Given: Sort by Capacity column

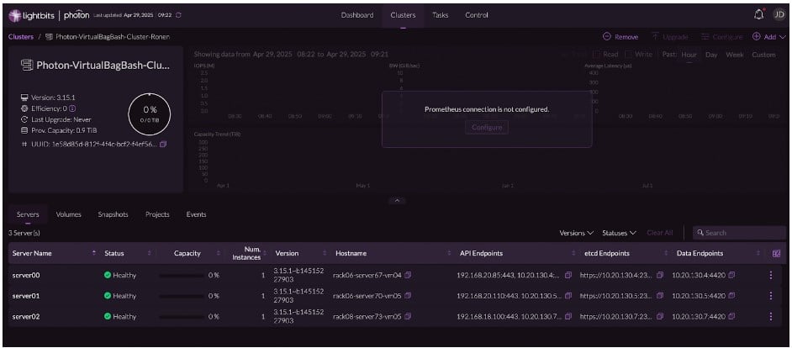Looking at the screenshot, I should 219,253.
